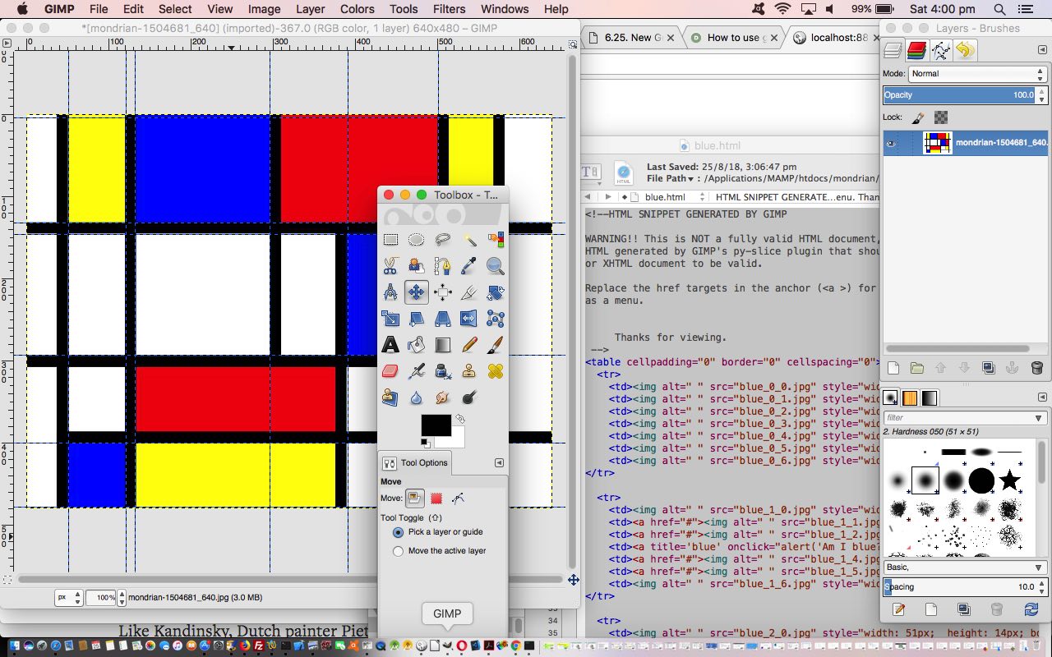The width and height of the screenshot is (1052, 657).
Task: Create a new layer in Layers panel
Action: [x=893, y=368]
